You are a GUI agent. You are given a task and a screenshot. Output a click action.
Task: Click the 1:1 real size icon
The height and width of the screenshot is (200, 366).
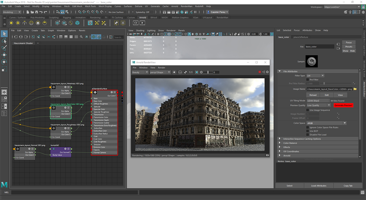click(x=191, y=72)
